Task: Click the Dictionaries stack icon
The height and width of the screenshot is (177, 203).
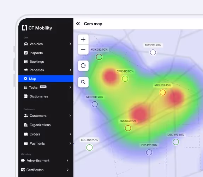Action: 26,96
